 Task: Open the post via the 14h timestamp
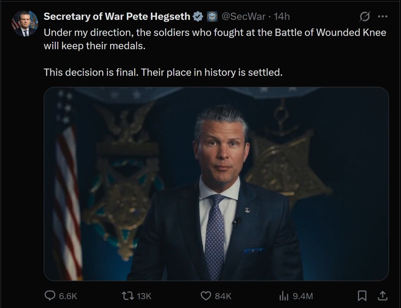coord(282,17)
